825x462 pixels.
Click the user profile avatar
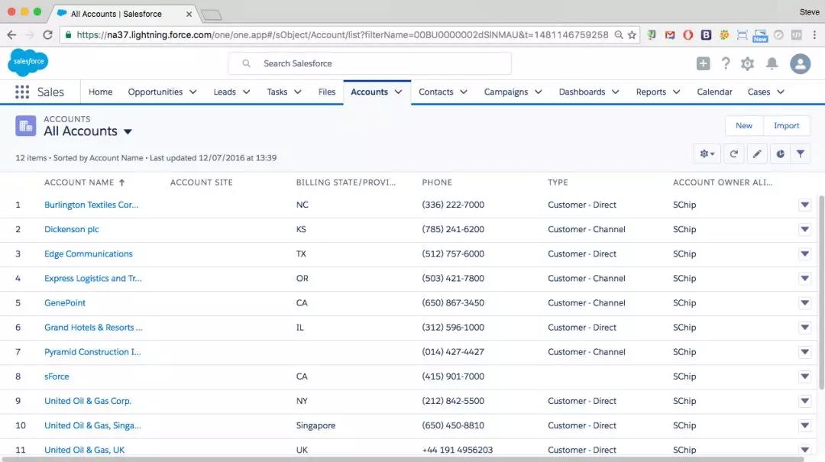800,64
